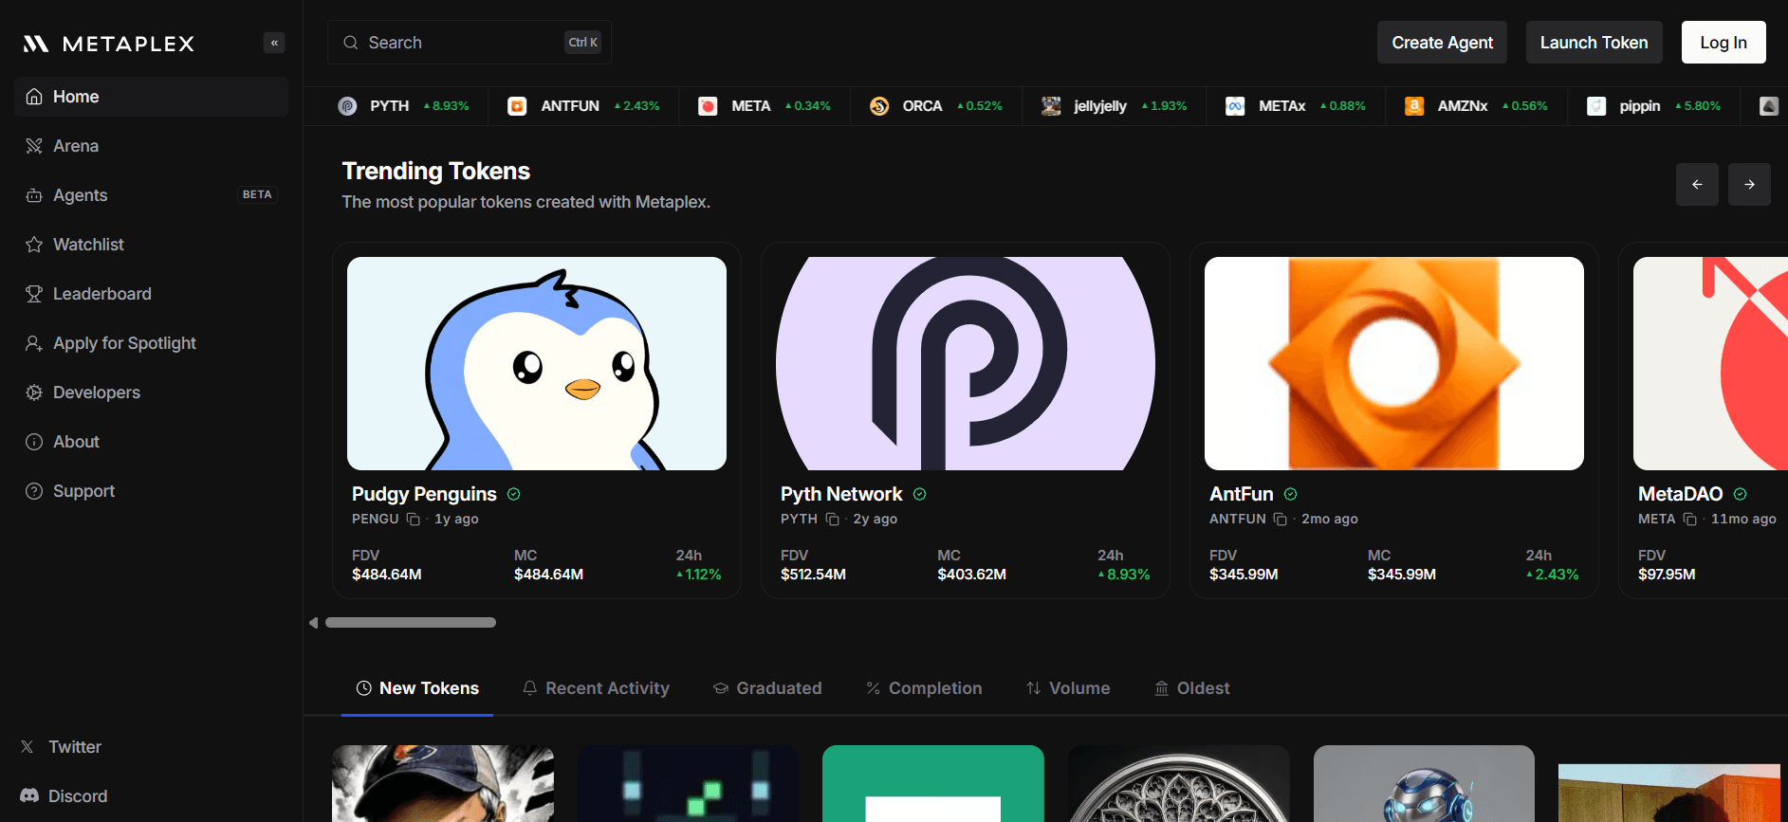Click the Search input field
Viewport: 1788px width, 822px height.
click(x=470, y=43)
